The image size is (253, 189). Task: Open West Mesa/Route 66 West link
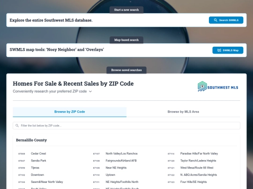[197, 168]
